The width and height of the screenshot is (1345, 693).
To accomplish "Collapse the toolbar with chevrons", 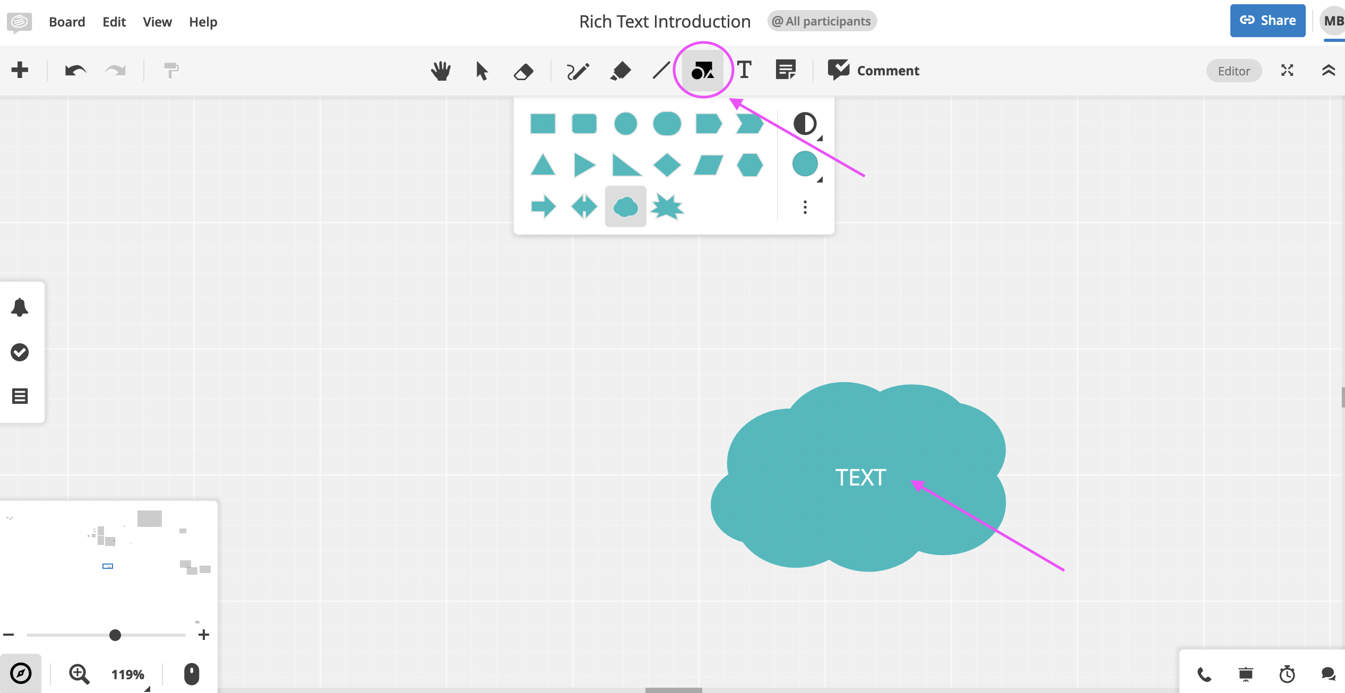I will coord(1328,71).
